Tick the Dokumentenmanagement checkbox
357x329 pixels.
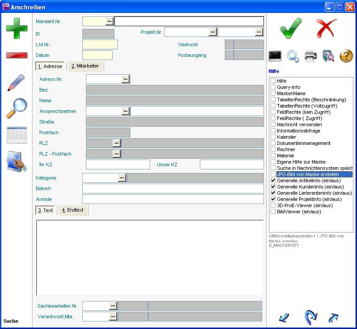tap(273, 144)
